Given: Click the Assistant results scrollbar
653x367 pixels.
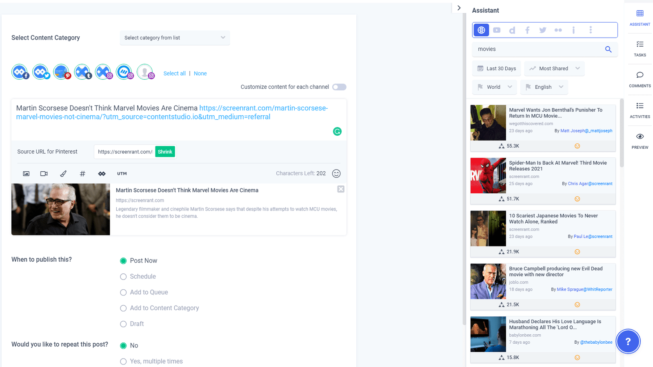Looking at the screenshot, I should (x=622, y=133).
